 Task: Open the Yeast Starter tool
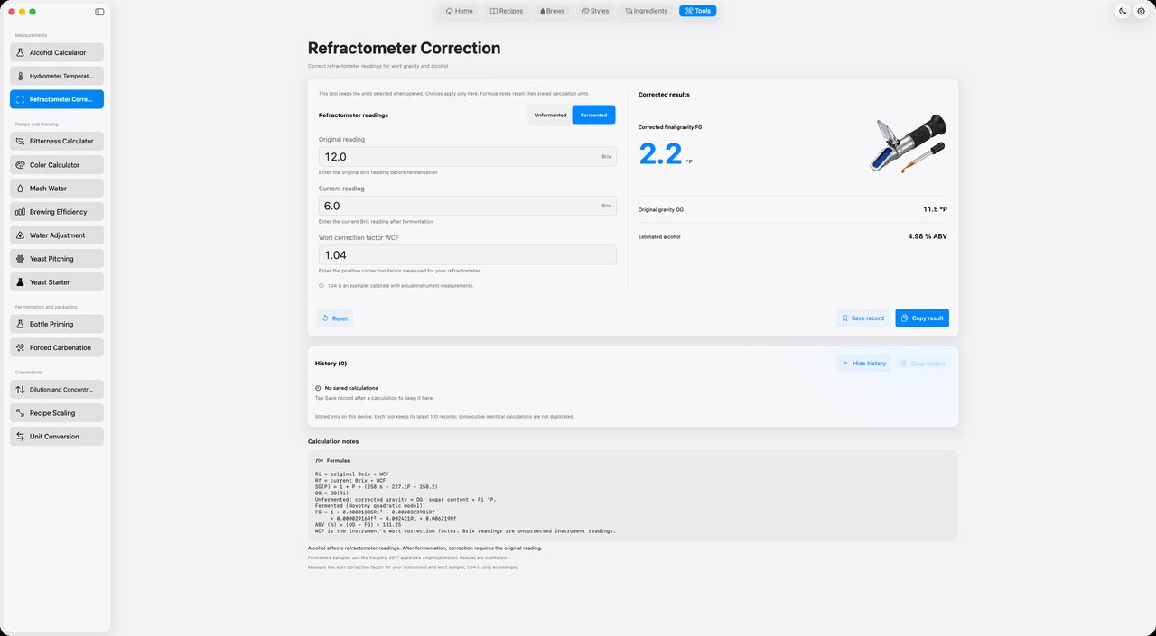tap(57, 281)
